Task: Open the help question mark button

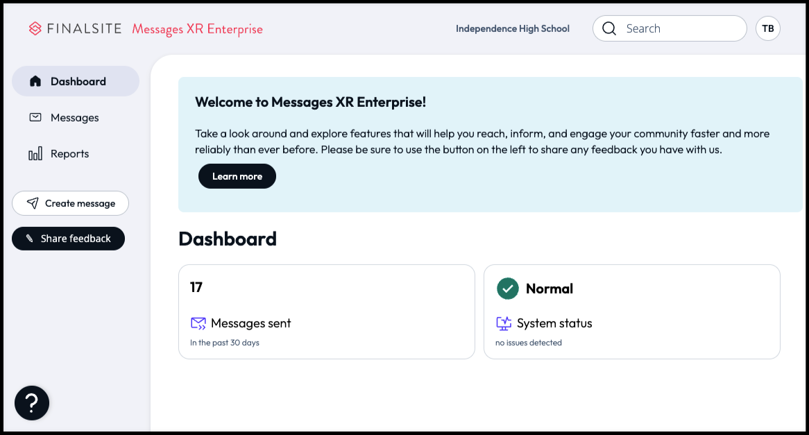Action: 32,402
